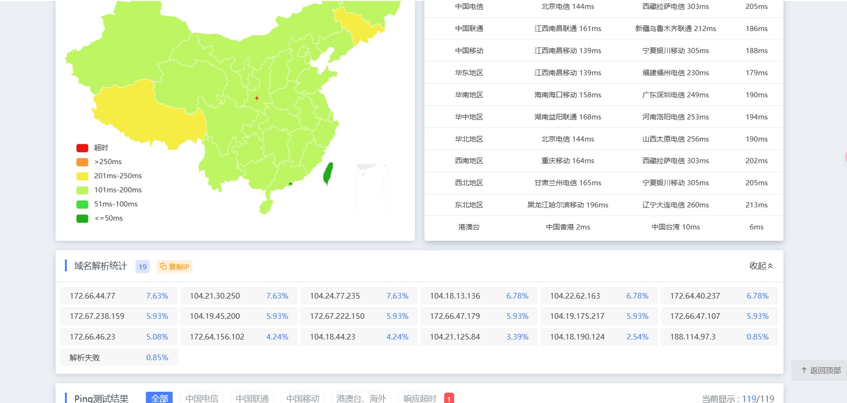The height and width of the screenshot is (403, 847).
Task: Toggle the dark green <=50ms legend swatch
Action: (x=82, y=218)
